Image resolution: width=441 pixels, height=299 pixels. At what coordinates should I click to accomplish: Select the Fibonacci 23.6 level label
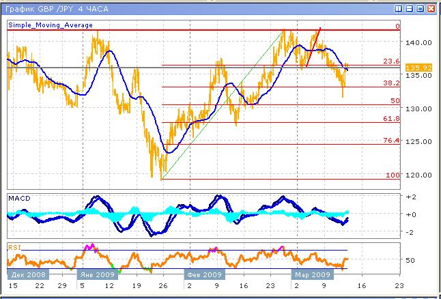point(392,61)
